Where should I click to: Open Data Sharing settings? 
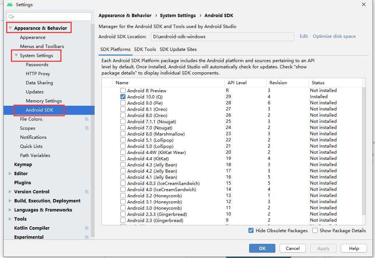click(x=39, y=82)
